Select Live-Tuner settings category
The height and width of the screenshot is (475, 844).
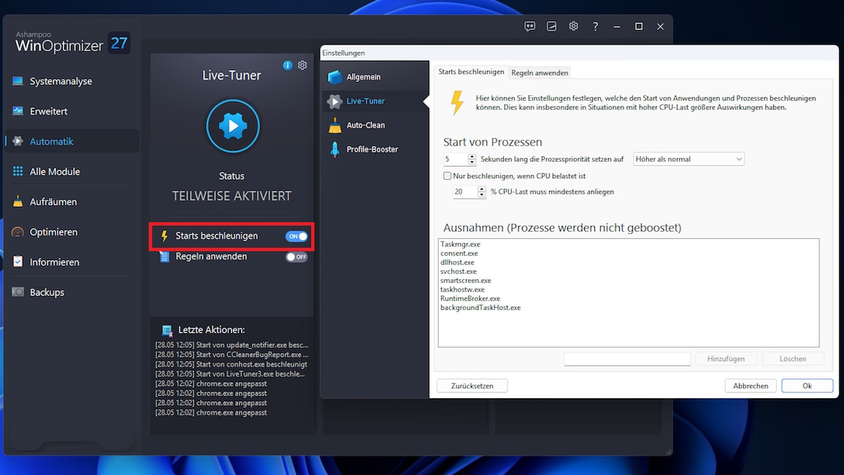coord(375,101)
